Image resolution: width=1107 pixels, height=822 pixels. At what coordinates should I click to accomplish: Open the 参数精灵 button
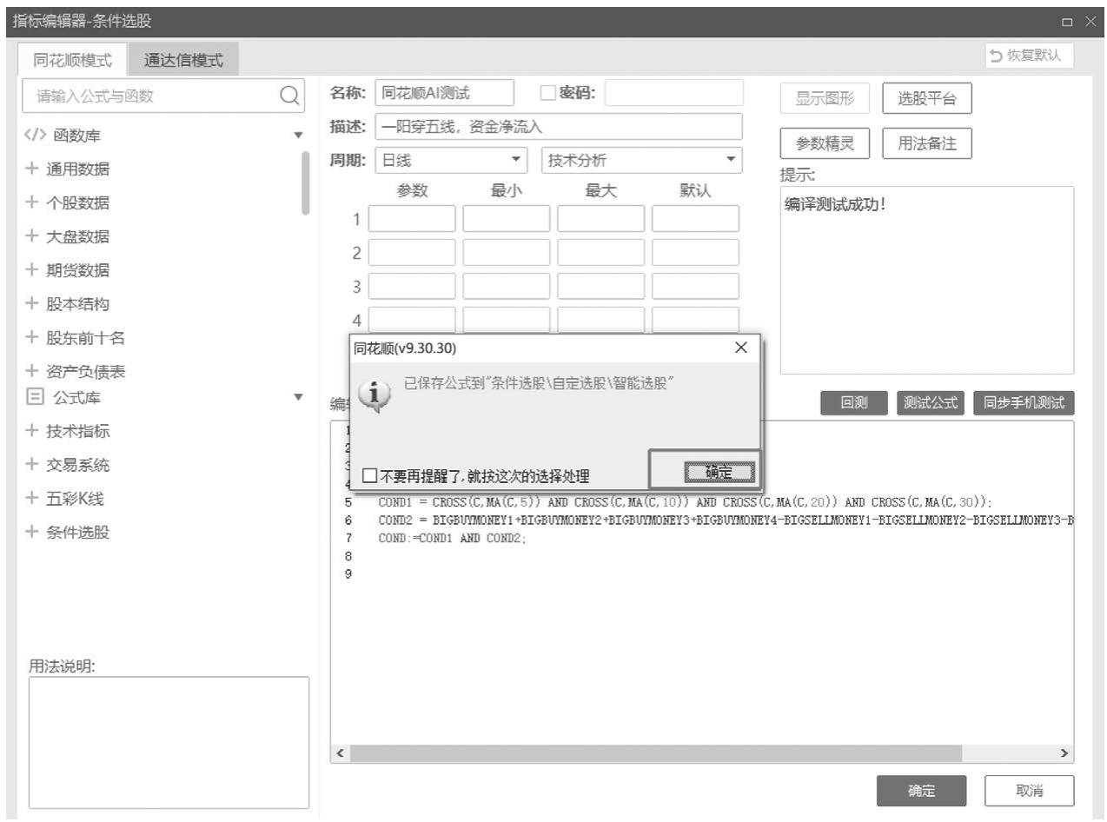825,144
